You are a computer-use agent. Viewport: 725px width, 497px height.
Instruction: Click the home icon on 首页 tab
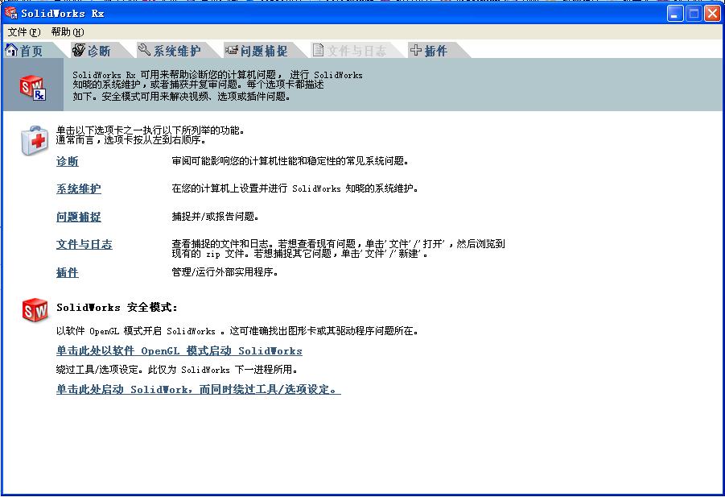(x=11, y=49)
